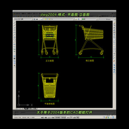Select the Erase tool on modify toolbar
The image size is (129, 129).
pyautogui.click(x=114, y=23)
